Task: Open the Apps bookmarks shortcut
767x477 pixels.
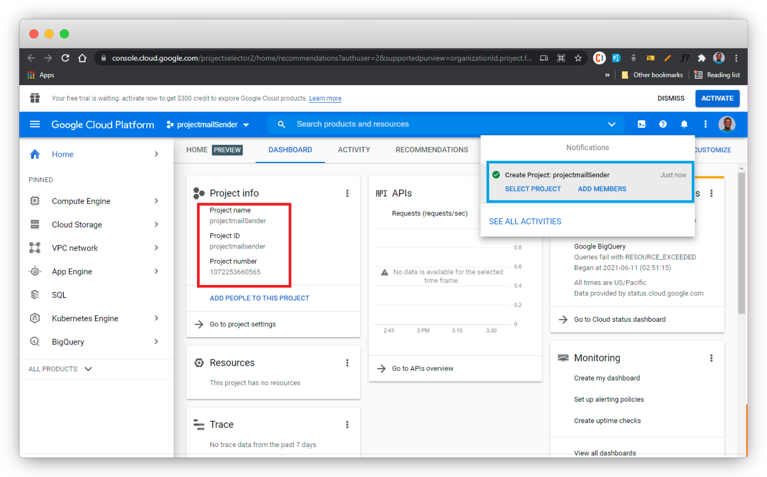Action: tap(41, 75)
